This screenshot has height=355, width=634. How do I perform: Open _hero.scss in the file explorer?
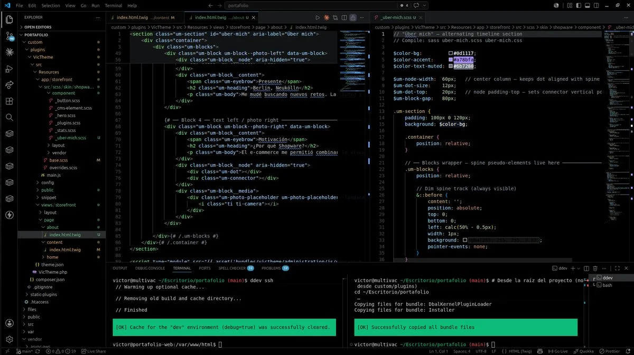click(64, 116)
